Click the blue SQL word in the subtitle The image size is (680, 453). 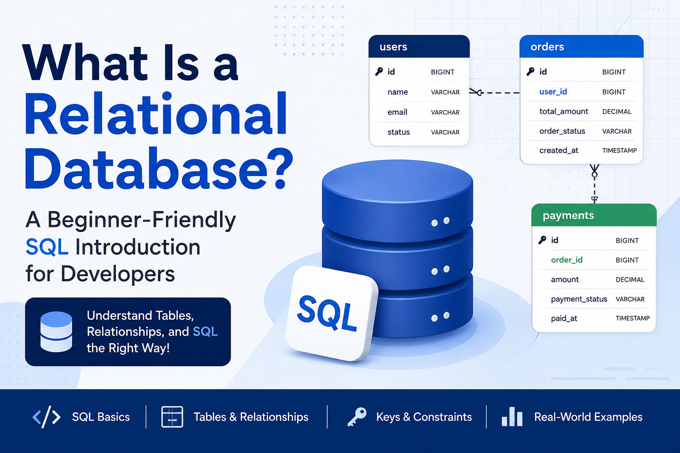(x=47, y=247)
